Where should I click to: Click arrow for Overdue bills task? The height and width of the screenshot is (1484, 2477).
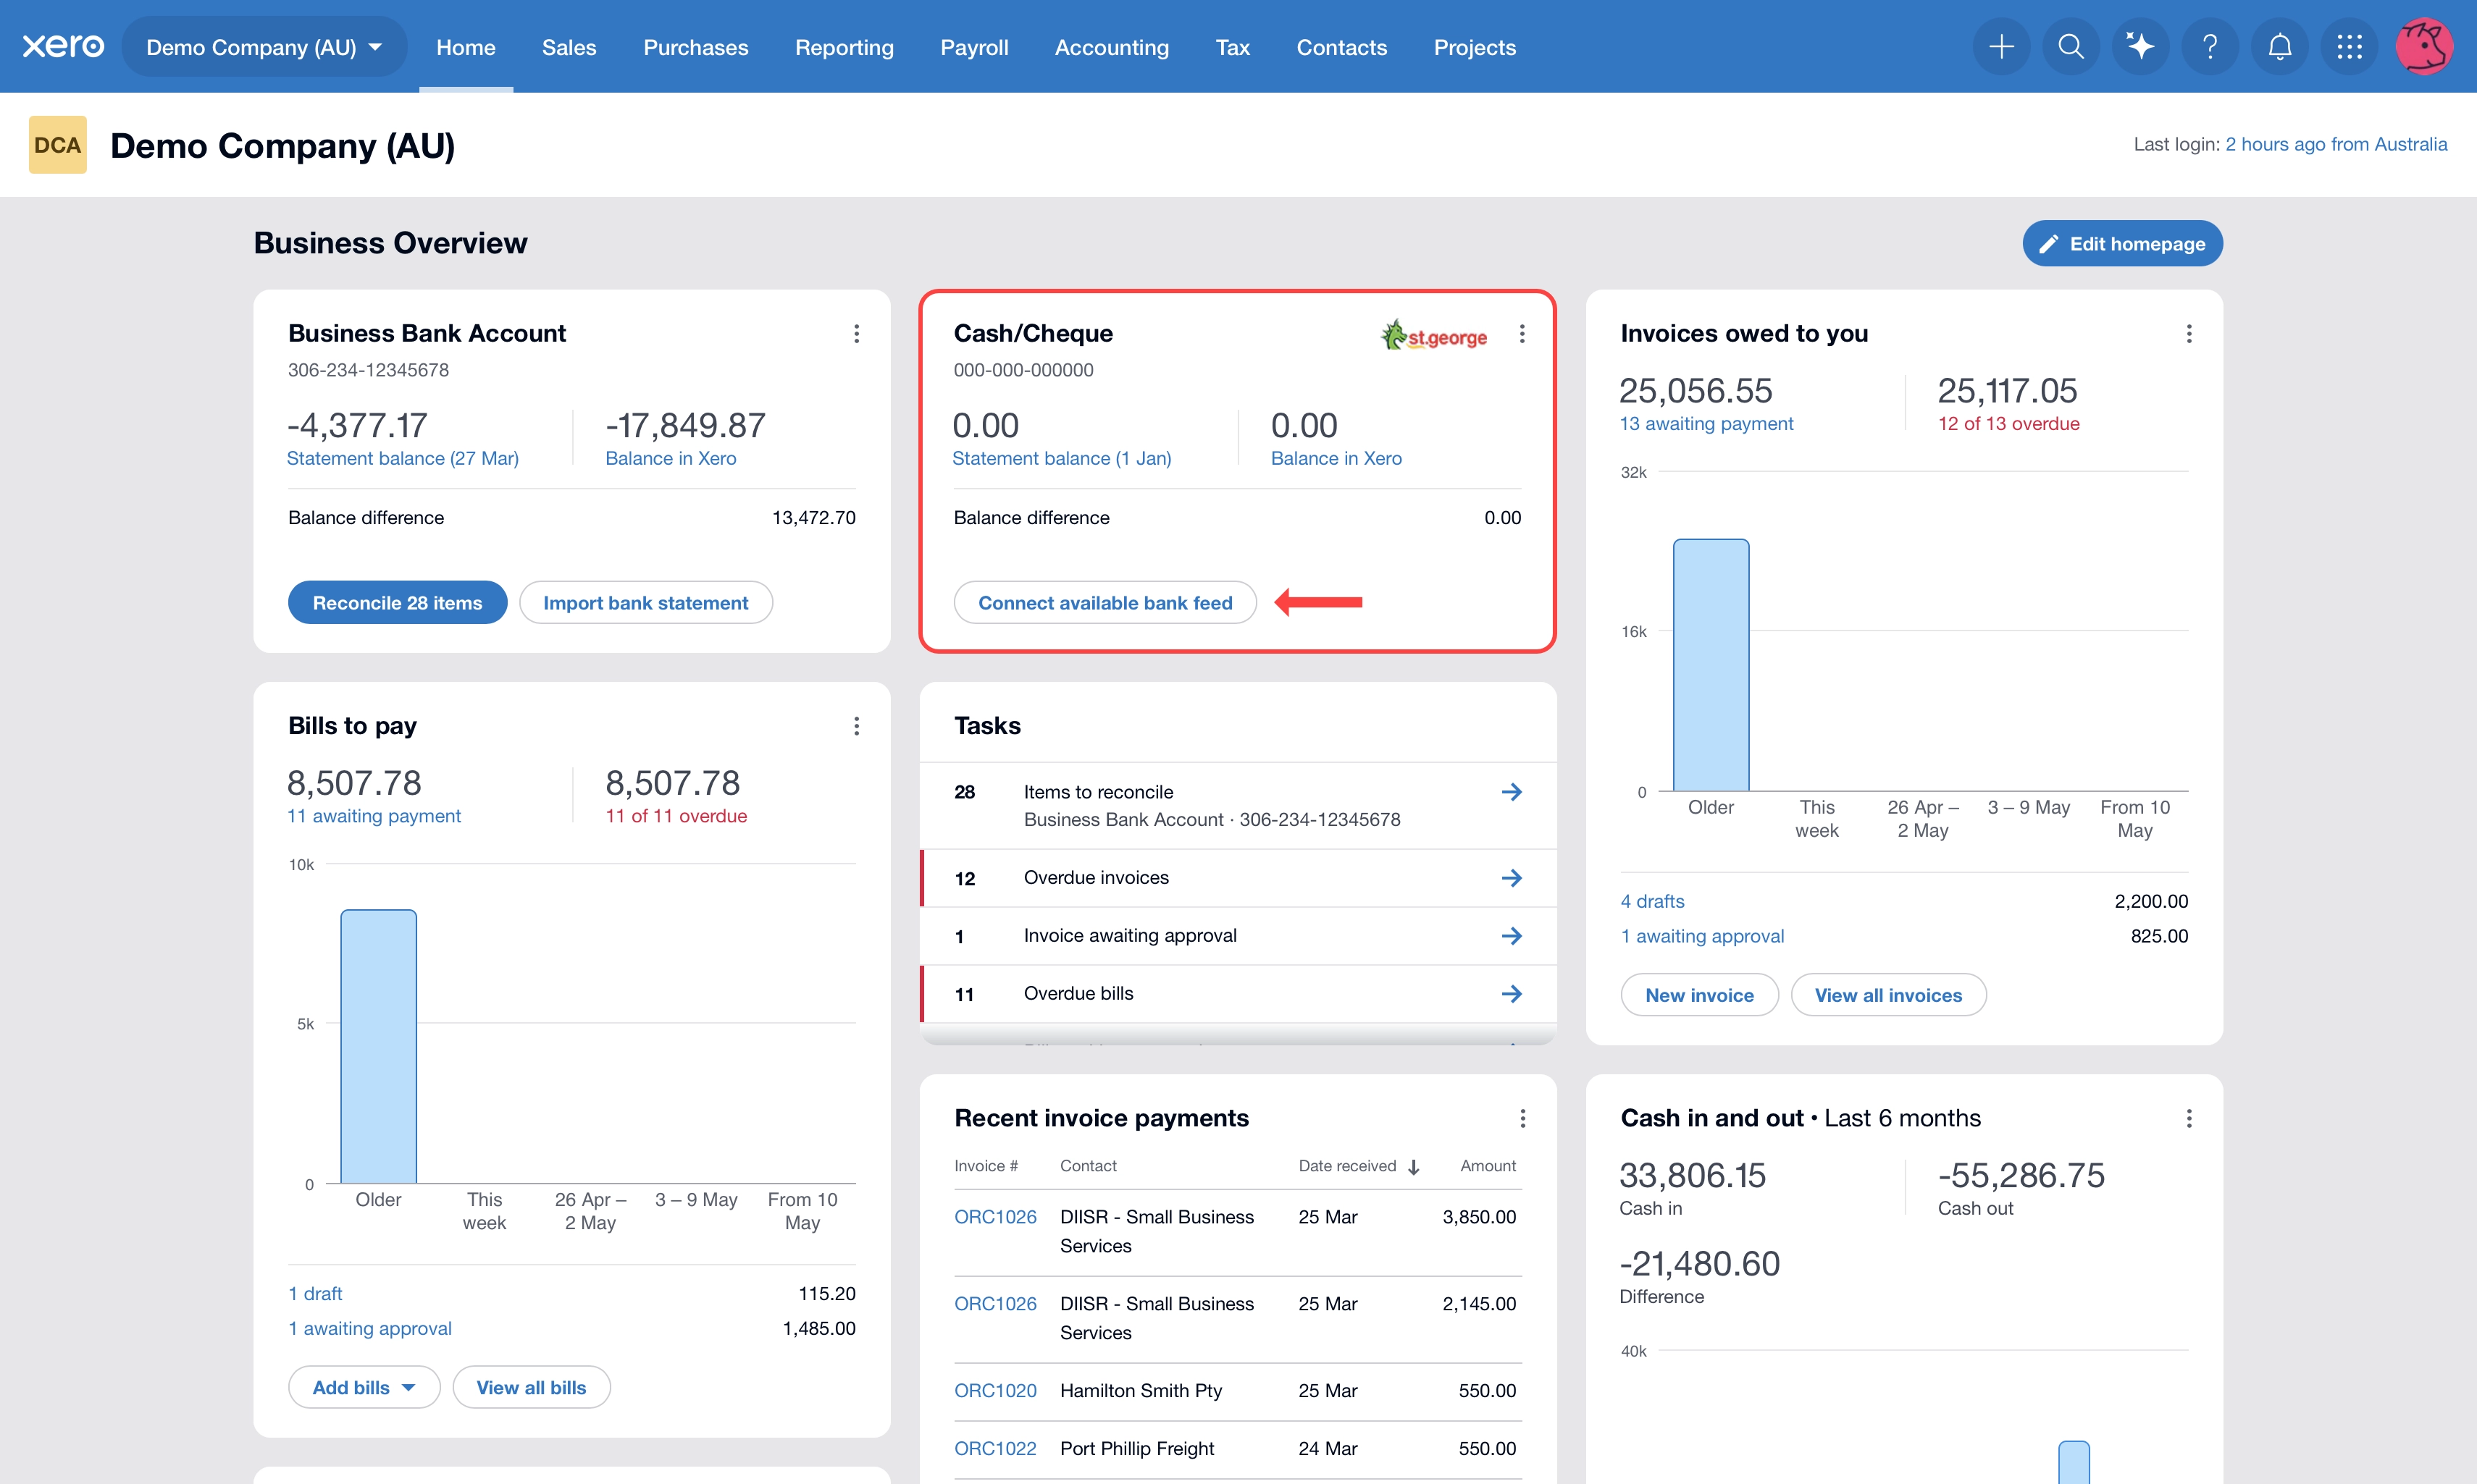[x=1512, y=994]
